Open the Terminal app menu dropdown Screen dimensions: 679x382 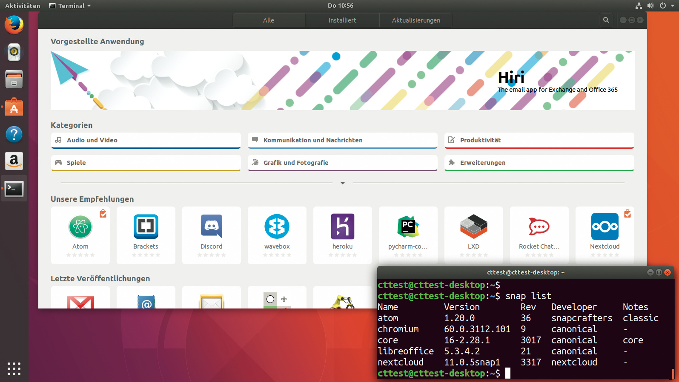pos(71,6)
